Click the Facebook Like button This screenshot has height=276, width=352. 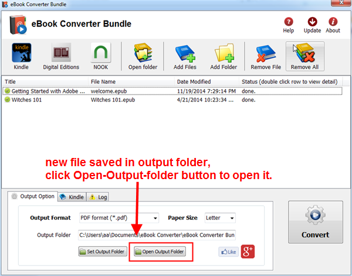229,252
